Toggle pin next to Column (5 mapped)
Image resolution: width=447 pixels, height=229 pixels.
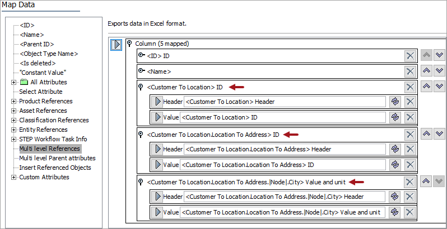130,44
